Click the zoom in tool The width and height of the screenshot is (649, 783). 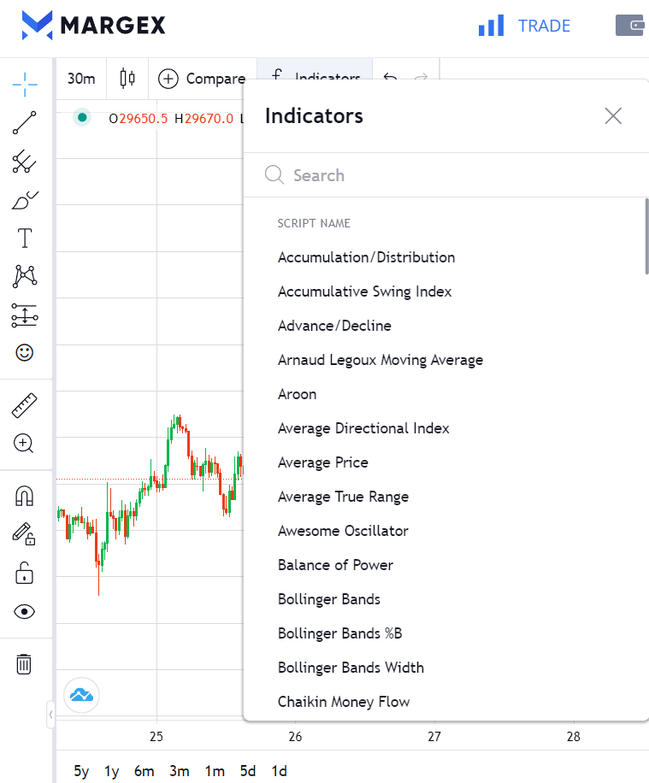[24, 444]
